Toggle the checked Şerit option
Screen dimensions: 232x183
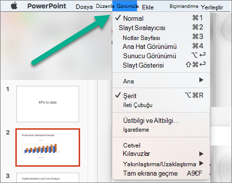pyautogui.click(x=161, y=96)
